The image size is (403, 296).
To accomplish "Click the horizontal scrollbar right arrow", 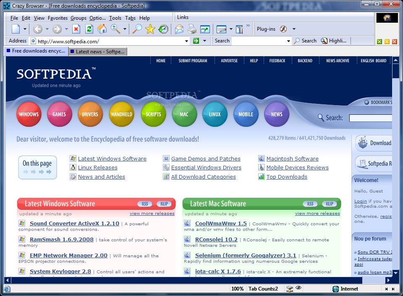I will 388,280.
